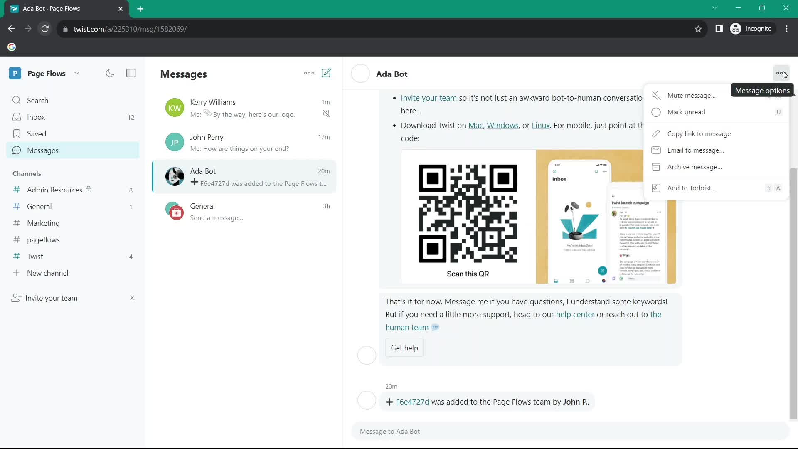Open Admin Resources channel
798x449 pixels.
[73, 190]
